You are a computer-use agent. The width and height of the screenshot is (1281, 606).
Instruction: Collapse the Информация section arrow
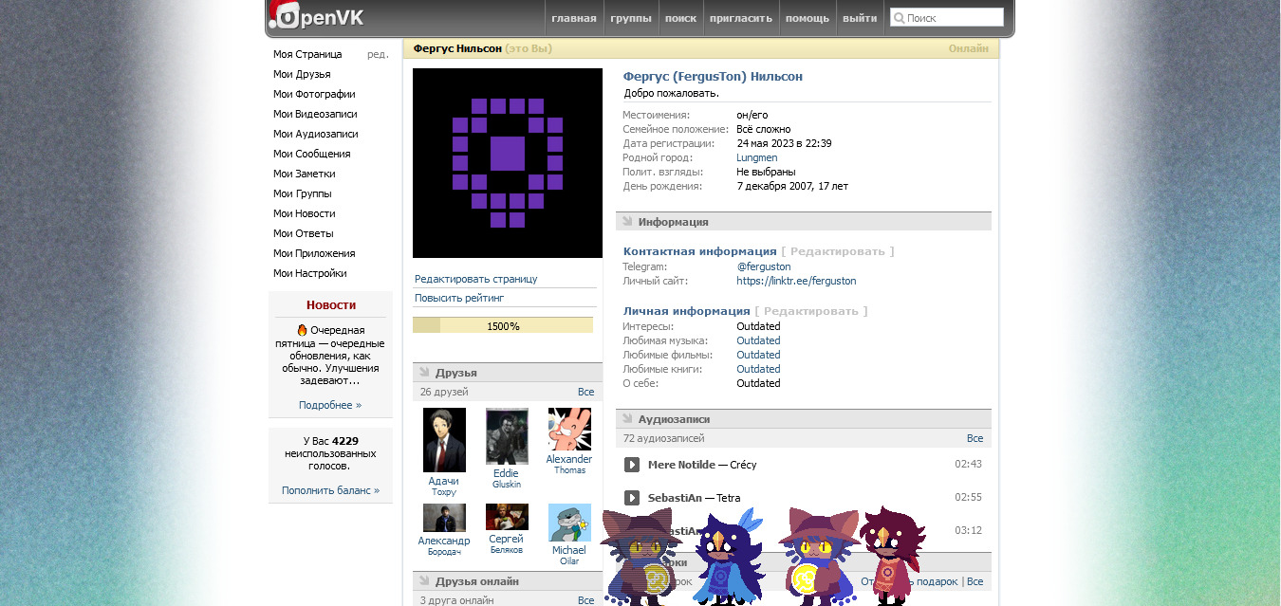(627, 222)
